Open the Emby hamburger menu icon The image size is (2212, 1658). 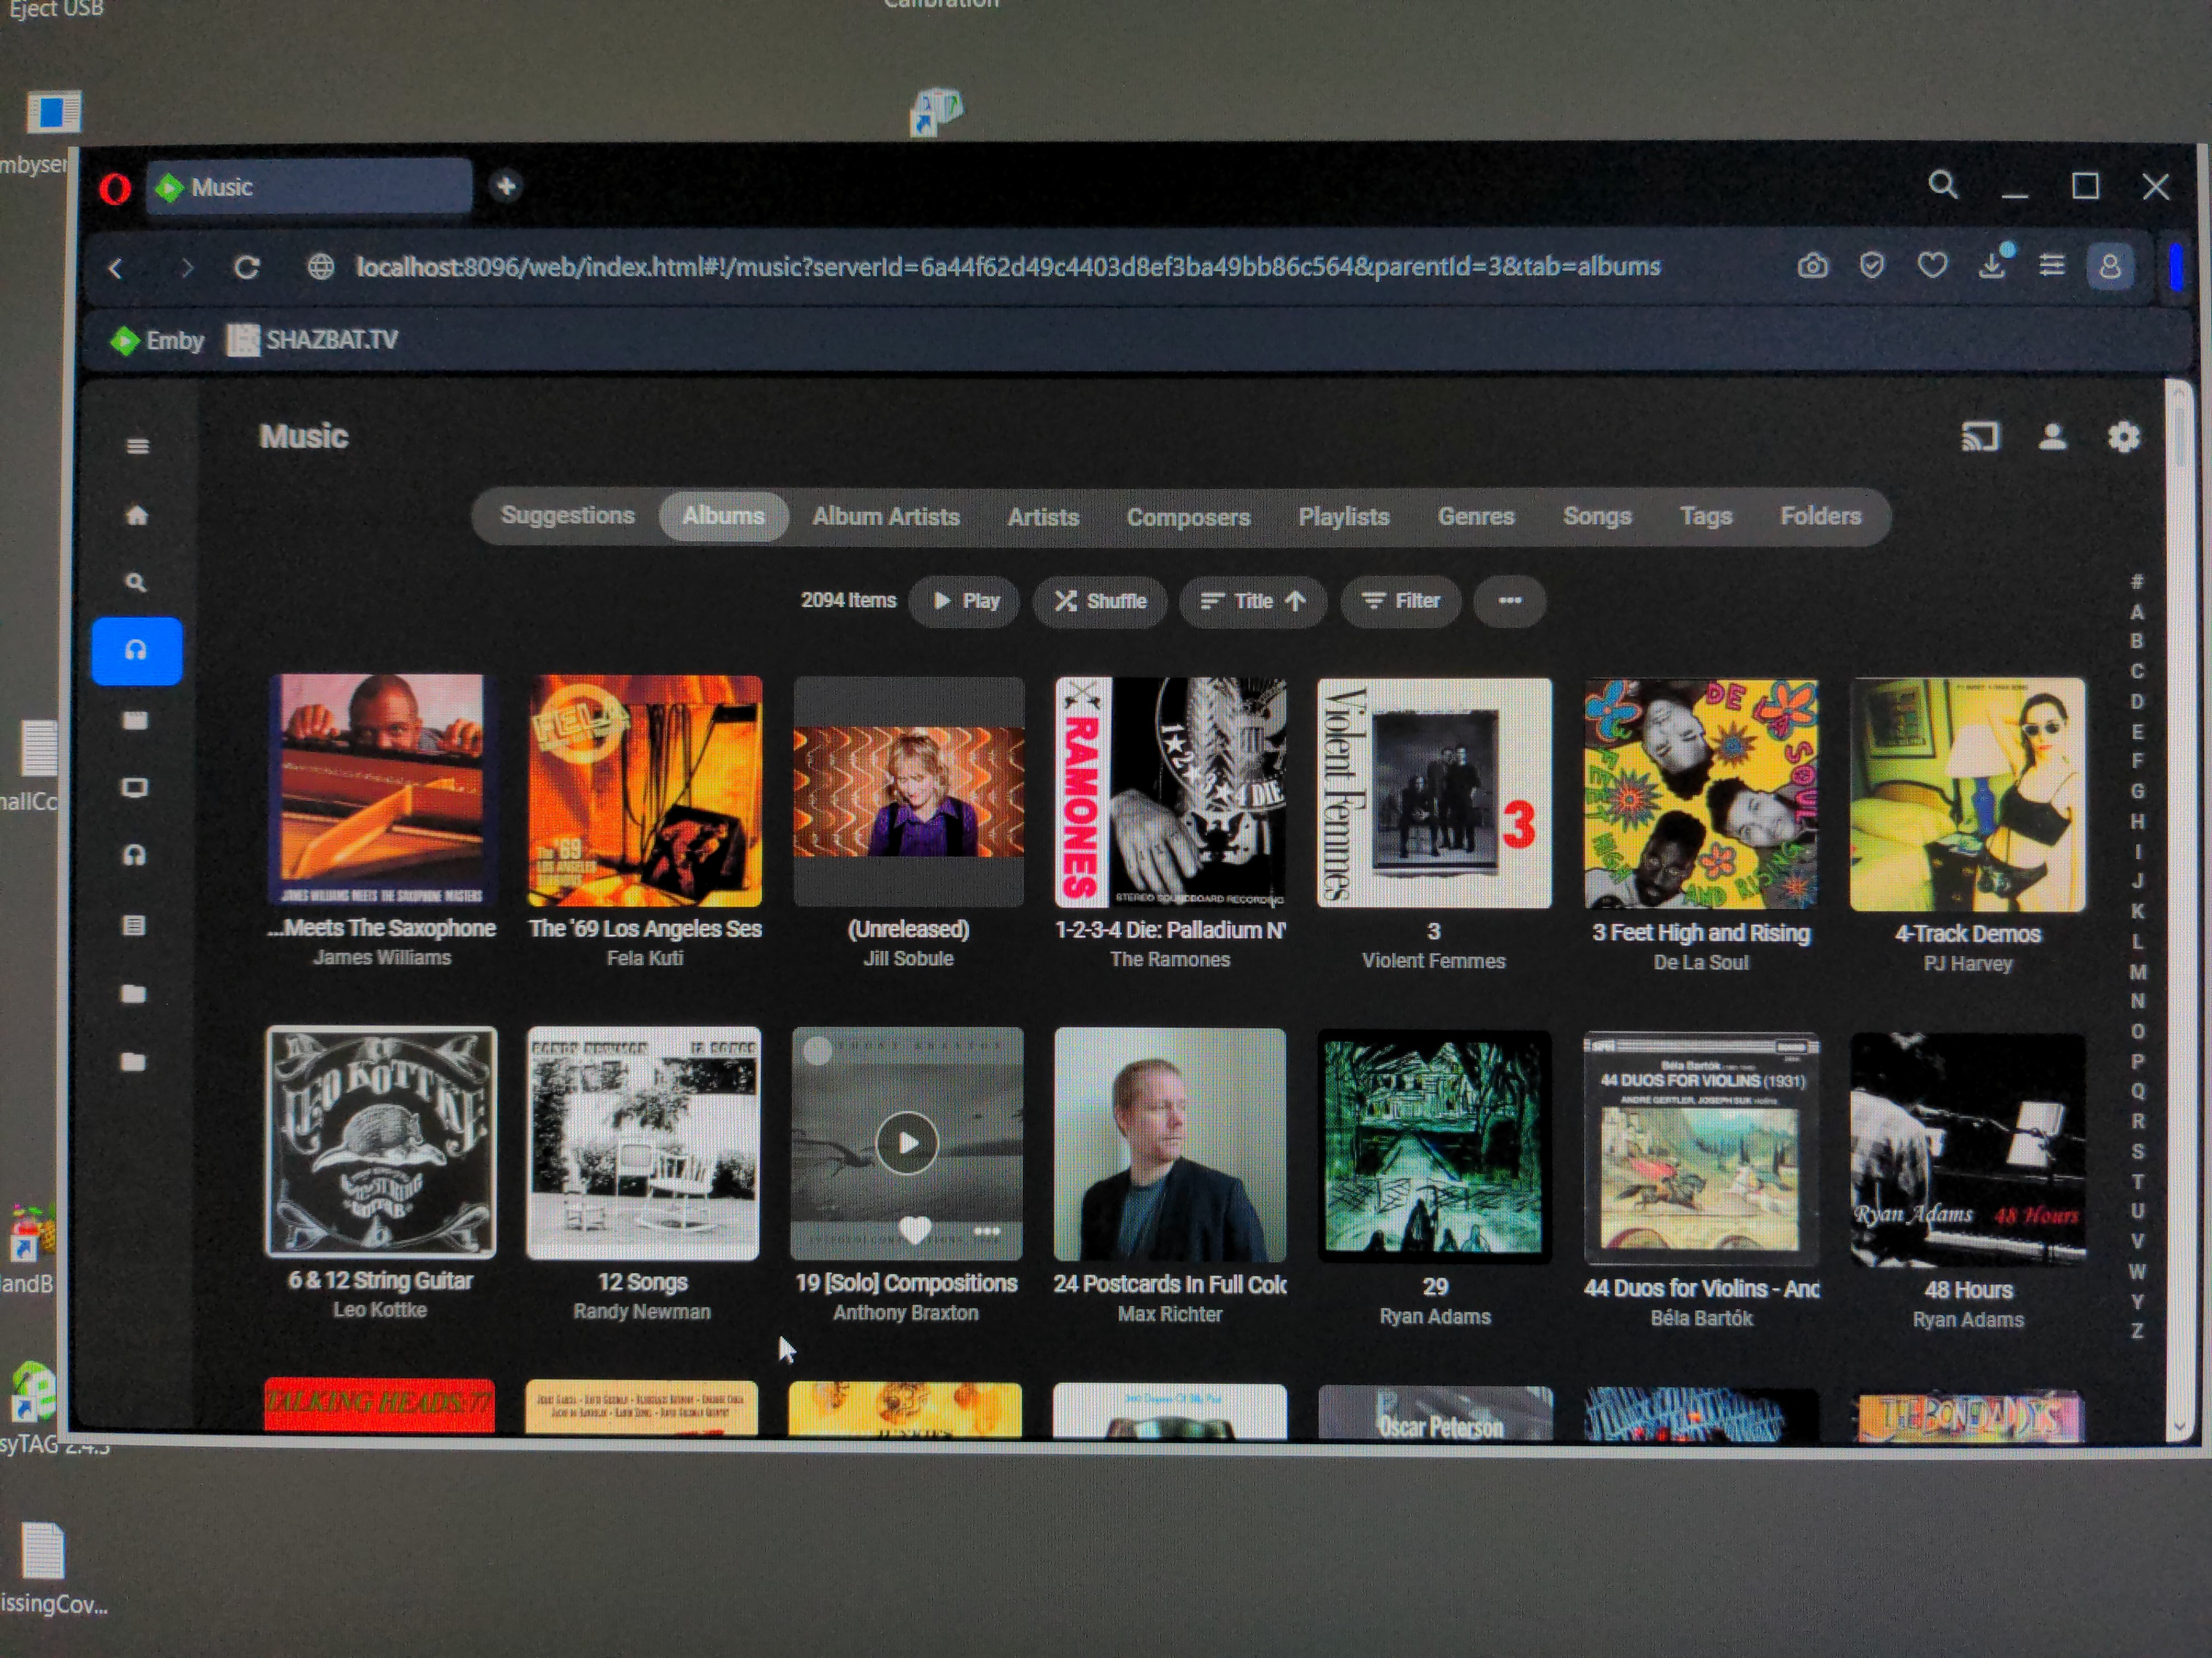pos(138,446)
